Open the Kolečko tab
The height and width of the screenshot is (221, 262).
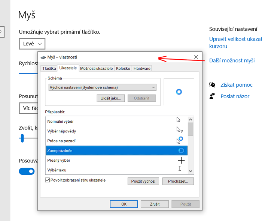(x=123, y=69)
